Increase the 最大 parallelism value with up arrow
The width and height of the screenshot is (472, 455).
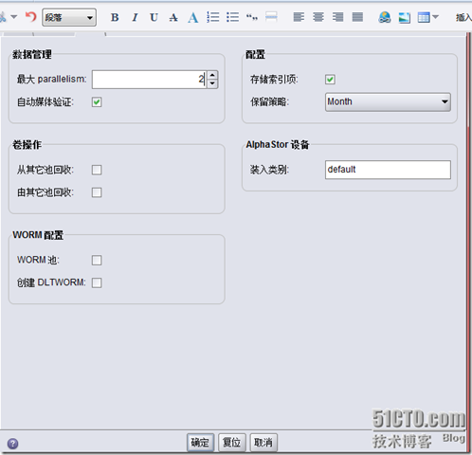[x=212, y=75]
